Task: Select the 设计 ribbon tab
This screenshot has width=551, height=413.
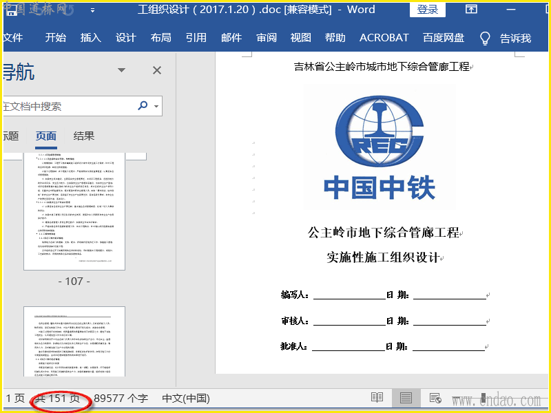Action: pos(126,38)
